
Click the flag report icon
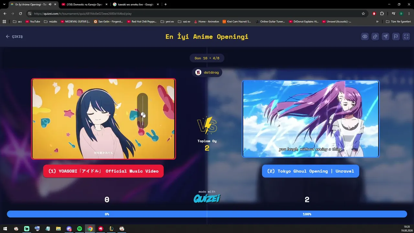click(x=396, y=37)
